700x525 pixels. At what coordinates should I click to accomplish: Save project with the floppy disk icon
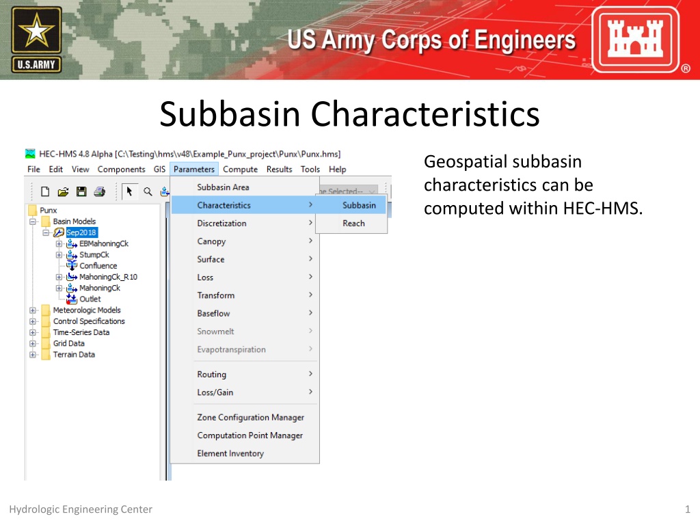tap(81, 191)
